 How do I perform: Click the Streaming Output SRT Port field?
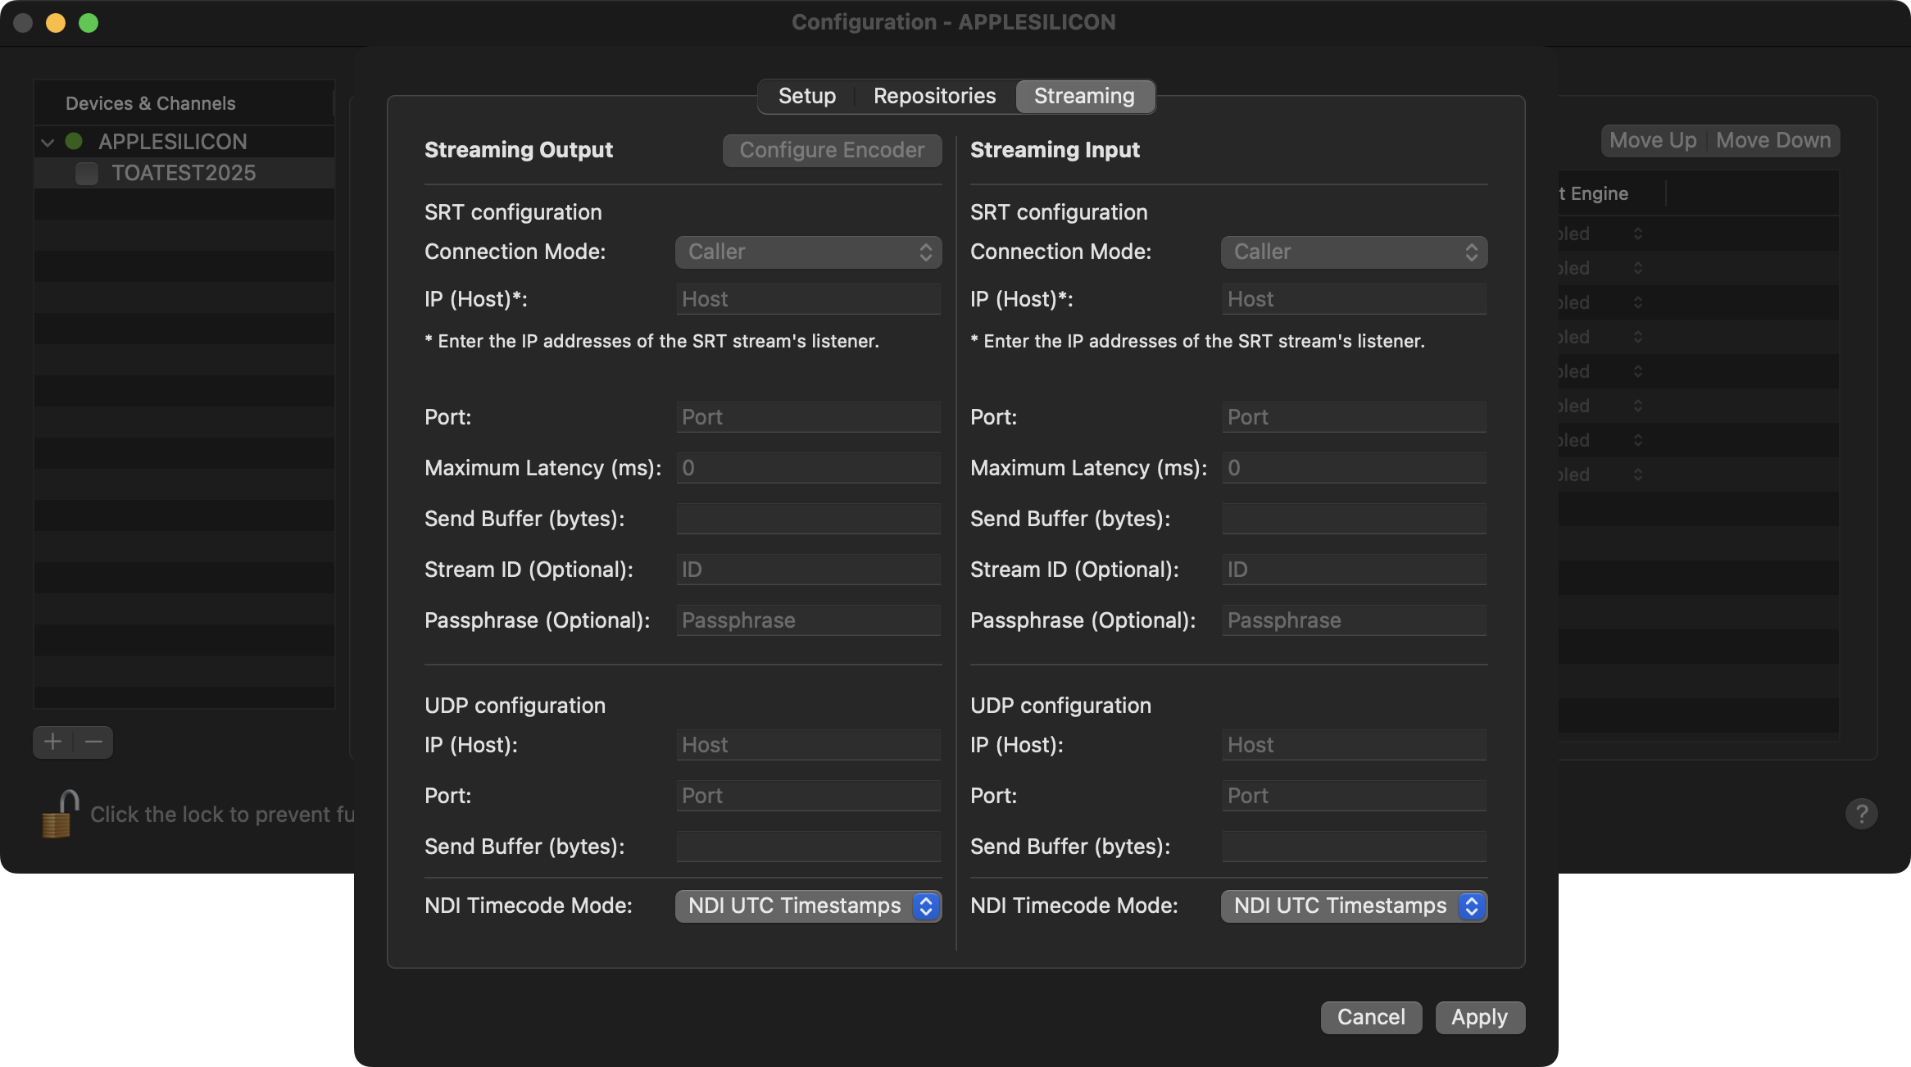808,417
